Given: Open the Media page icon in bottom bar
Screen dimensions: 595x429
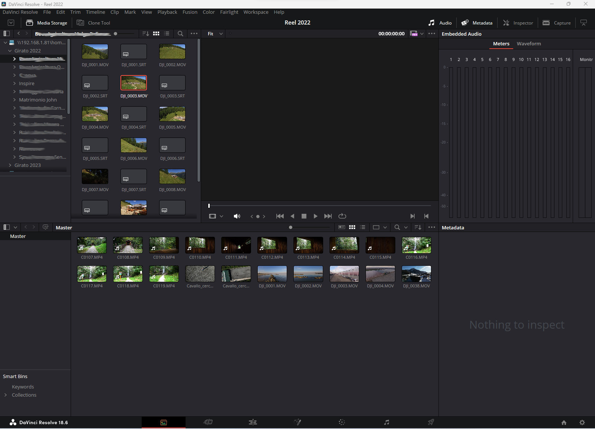Looking at the screenshot, I should click(x=164, y=422).
